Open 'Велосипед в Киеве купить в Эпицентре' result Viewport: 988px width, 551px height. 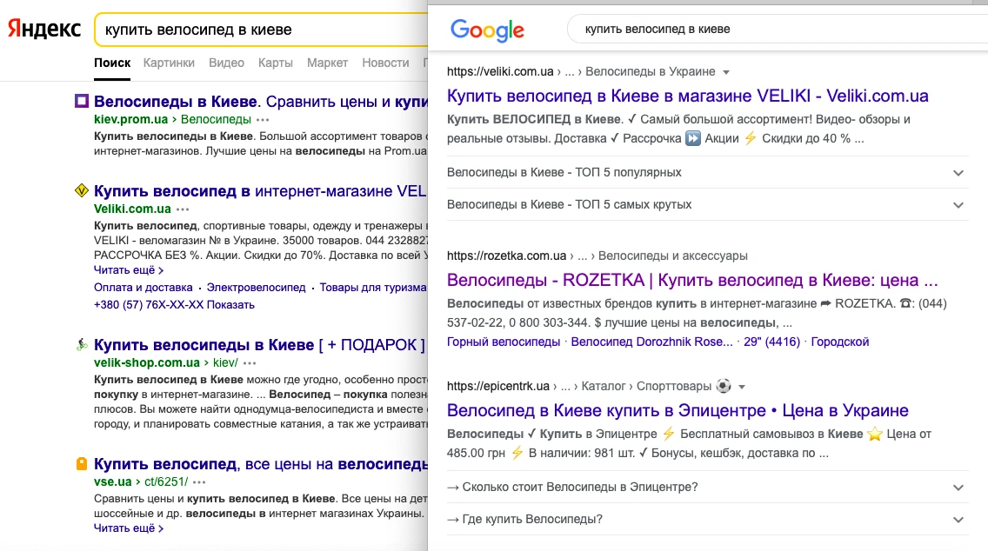click(x=678, y=410)
